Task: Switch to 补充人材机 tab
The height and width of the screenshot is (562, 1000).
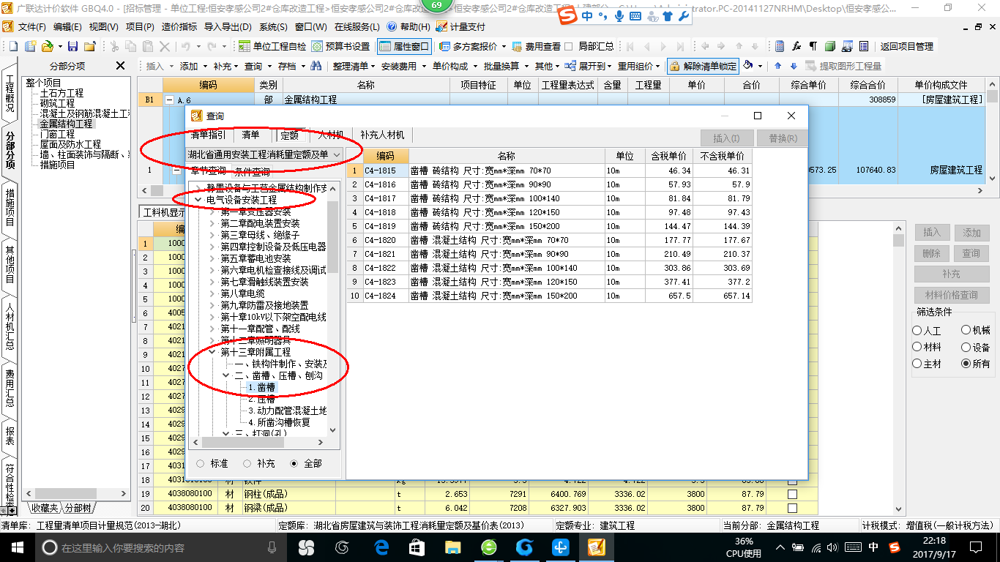Action: click(382, 135)
